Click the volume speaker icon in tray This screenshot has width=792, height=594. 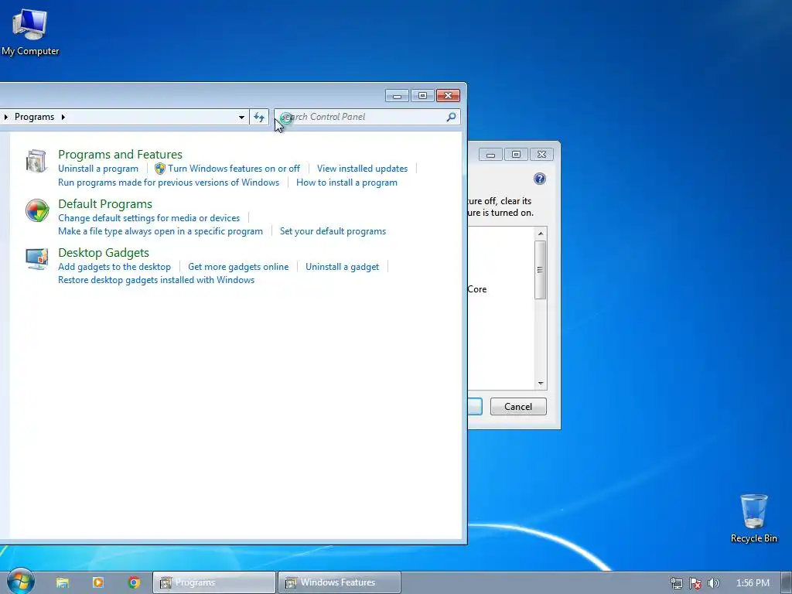pyautogui.click(x=713, y=583)
